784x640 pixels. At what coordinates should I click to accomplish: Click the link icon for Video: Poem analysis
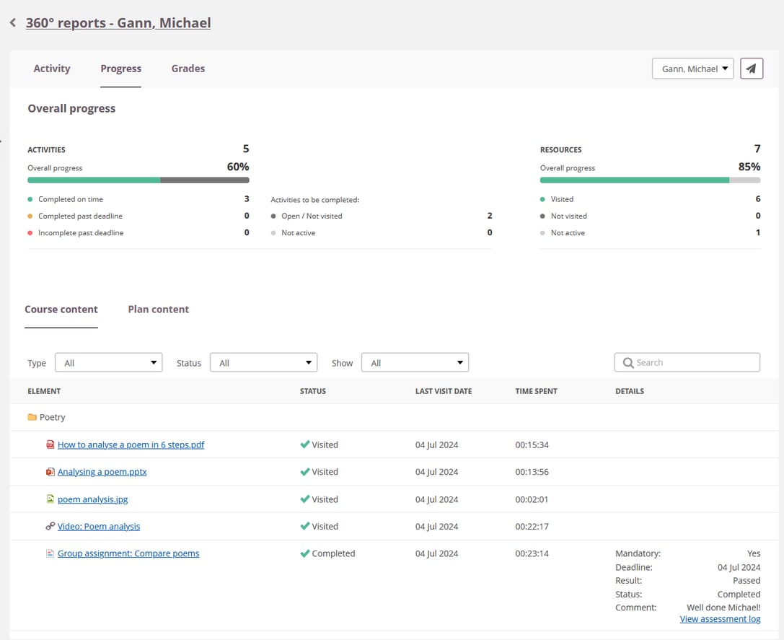coord(50,527)
